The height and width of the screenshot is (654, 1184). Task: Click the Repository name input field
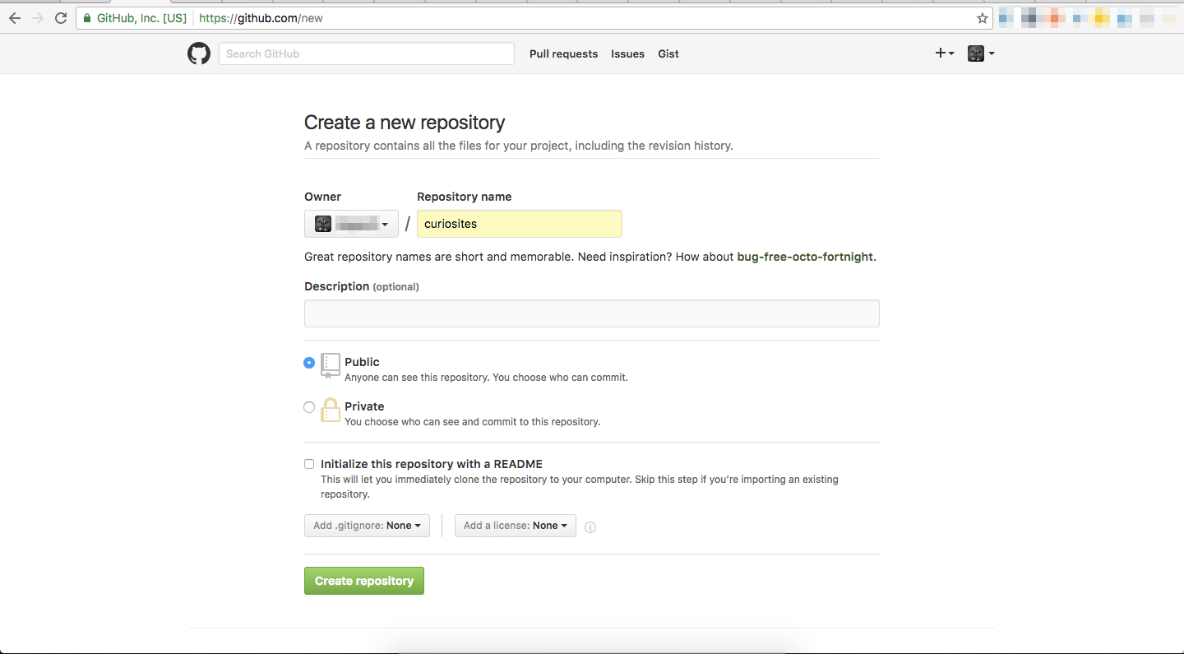pyautogui.click(x=520, y=224)
